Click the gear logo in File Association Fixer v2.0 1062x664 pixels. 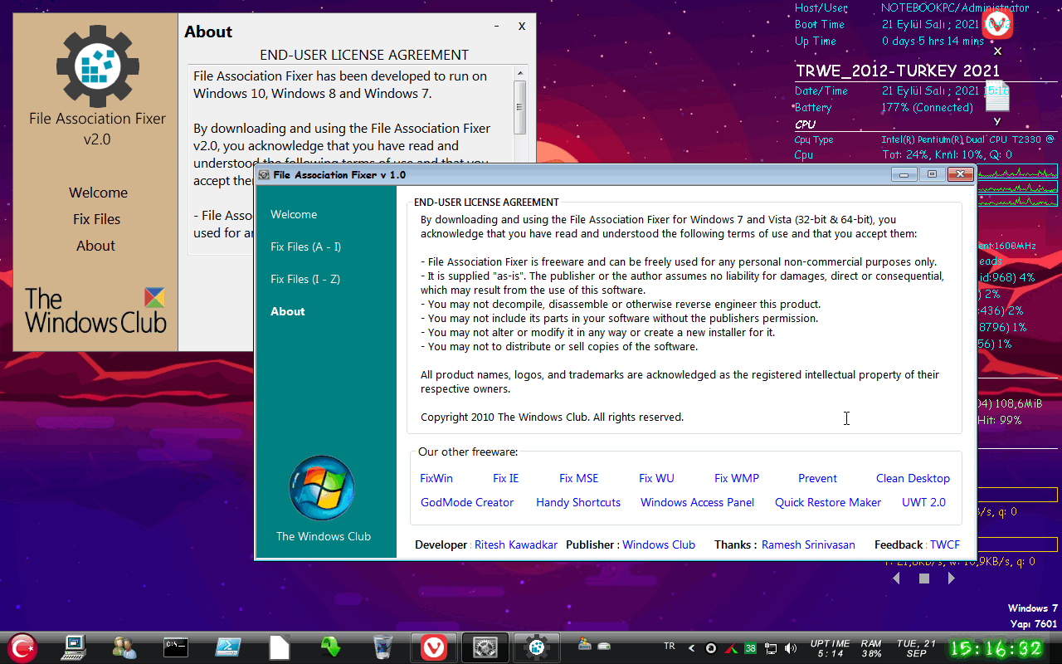tap(98, 66)
